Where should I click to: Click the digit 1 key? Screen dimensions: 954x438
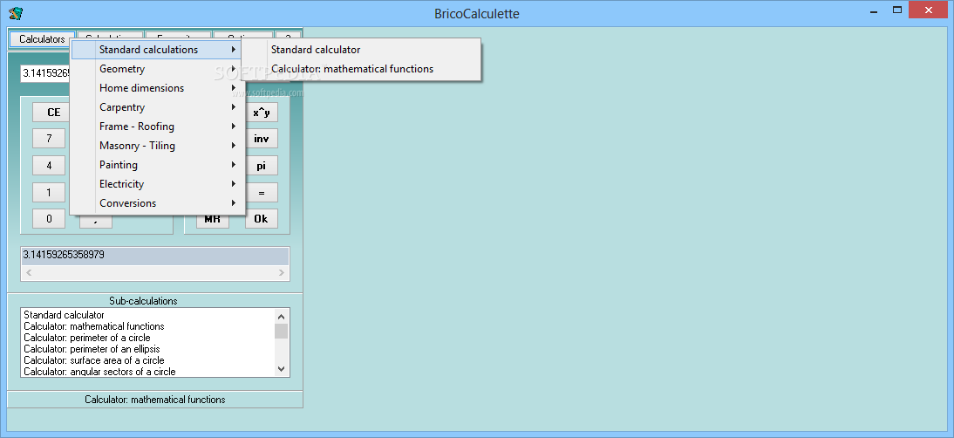(49, 192)
